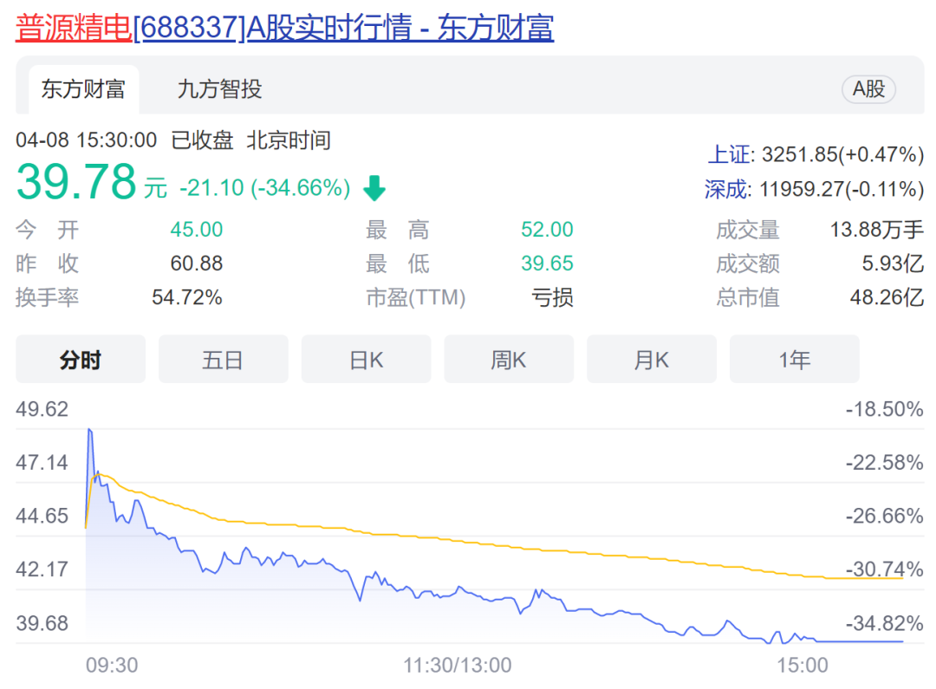Click the 昨收 value 60.88
The width and height of the screenshot is (936, 689).
click(x=197, y=263)
